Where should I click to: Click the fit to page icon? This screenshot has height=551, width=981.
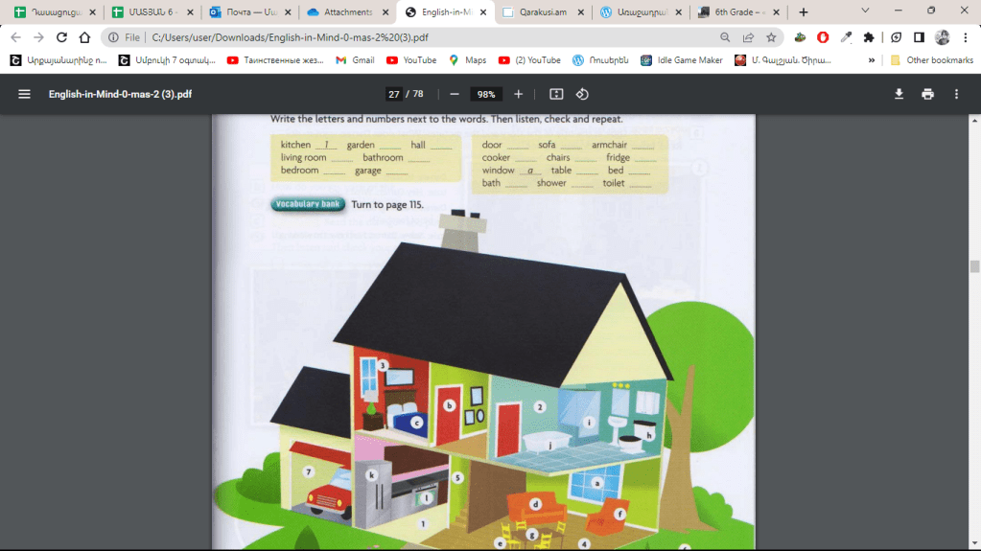(556, 94)
